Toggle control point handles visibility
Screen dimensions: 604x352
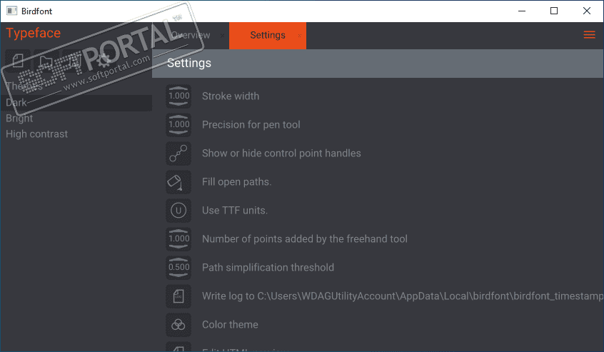coord(178,153)
